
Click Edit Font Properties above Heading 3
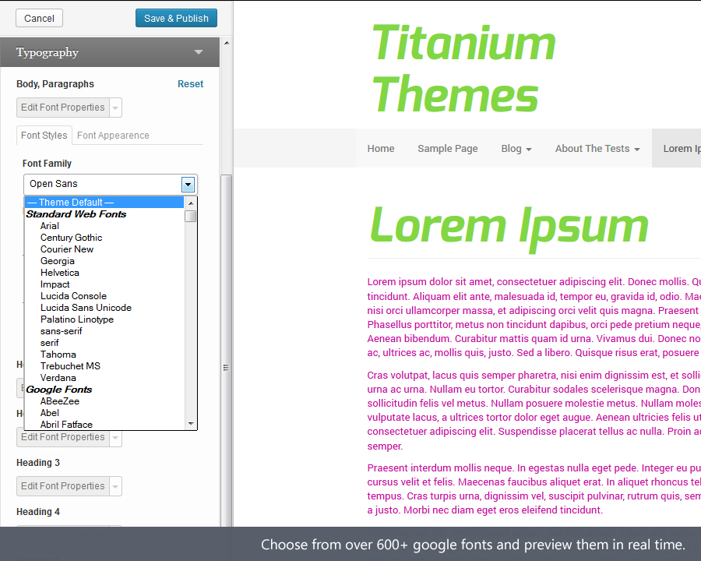[62, 437]
